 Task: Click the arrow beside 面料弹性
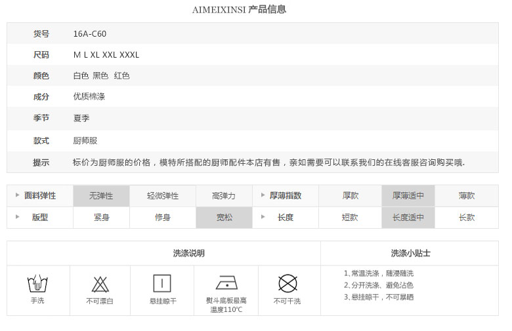coord(17,195)
